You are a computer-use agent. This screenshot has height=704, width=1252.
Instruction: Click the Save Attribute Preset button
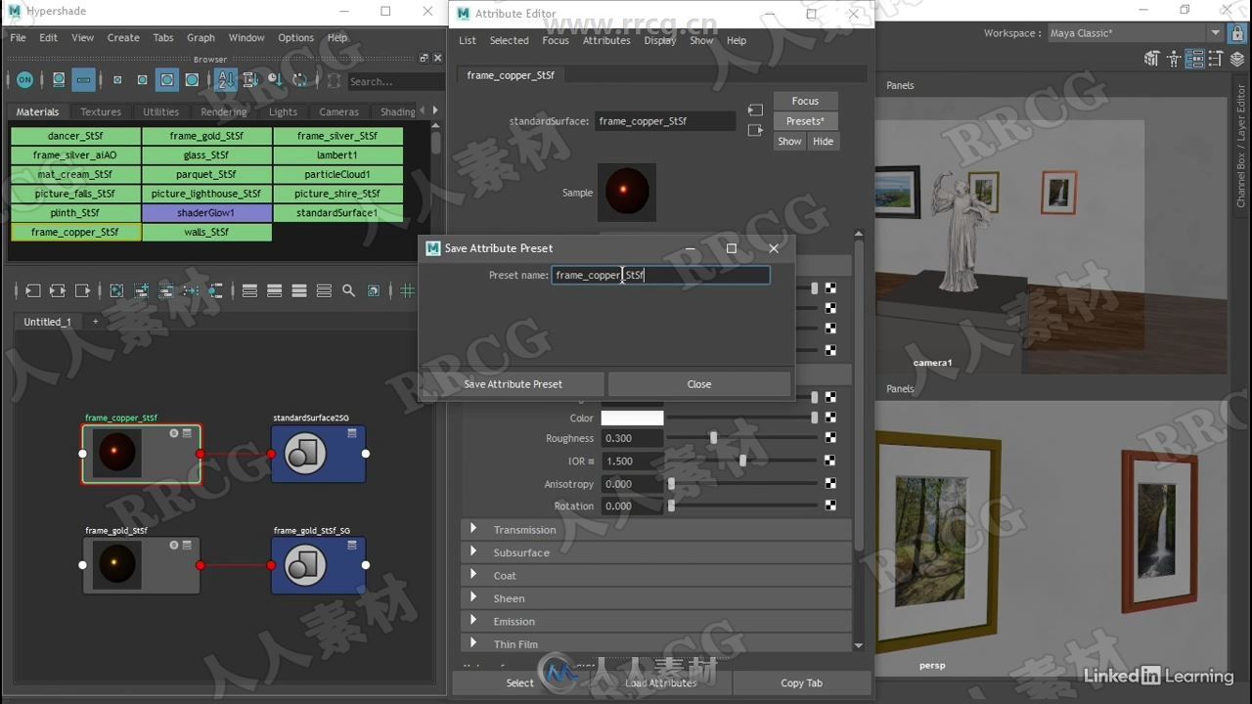(x=514, y=384)
